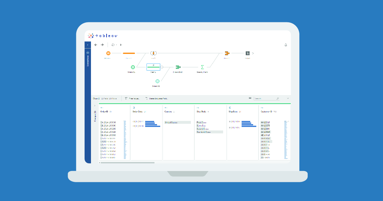Select the Ship Mode field header
This screenshot has height=201, width=383.
coord(201,112)
